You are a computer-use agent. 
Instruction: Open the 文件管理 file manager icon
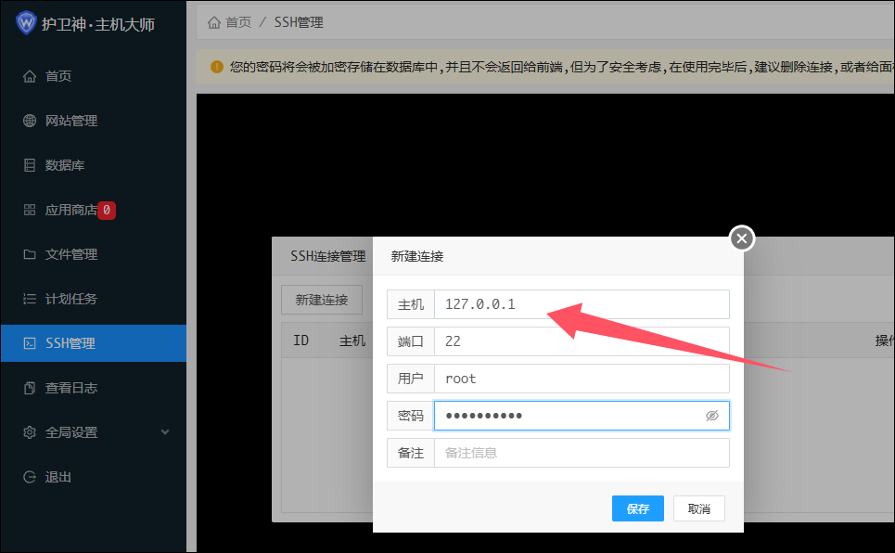[x=29, y=253]
